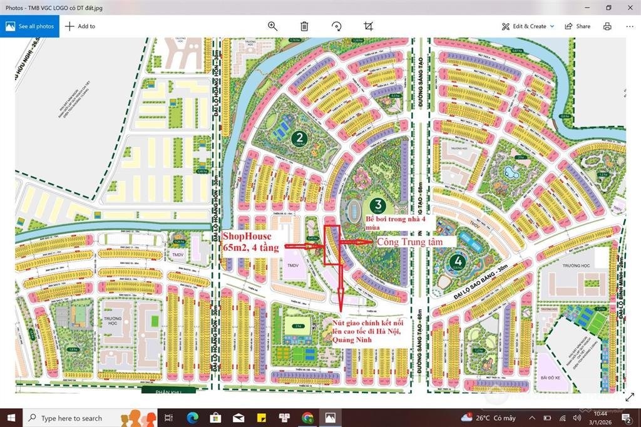Rotate the image using the rotate icon
This screenshot has height=427, width=641.
point(337,26)
